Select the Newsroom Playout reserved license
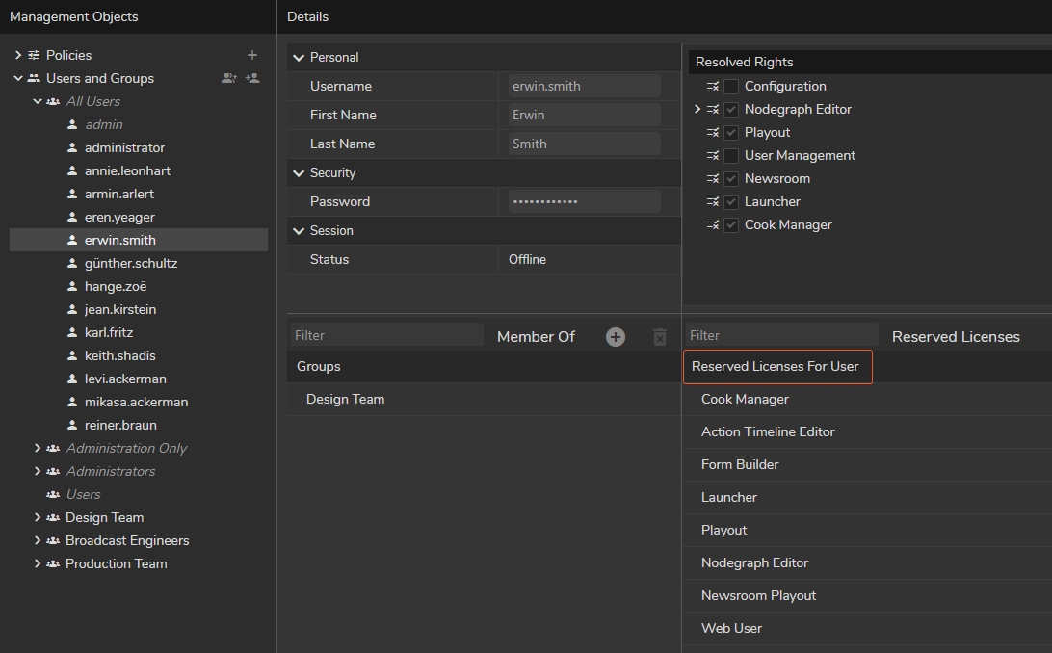 (758, 595)
